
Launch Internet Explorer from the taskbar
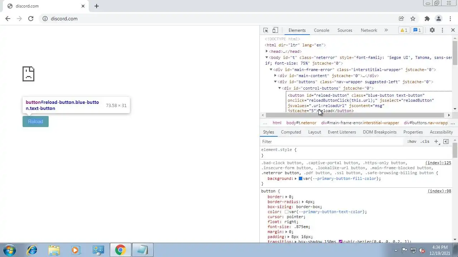[32, 250]
